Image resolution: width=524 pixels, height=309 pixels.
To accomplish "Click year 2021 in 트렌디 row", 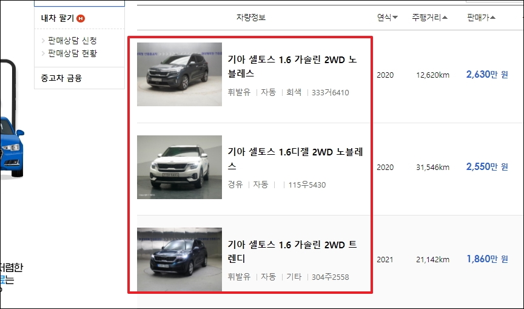I will [385, 260].
